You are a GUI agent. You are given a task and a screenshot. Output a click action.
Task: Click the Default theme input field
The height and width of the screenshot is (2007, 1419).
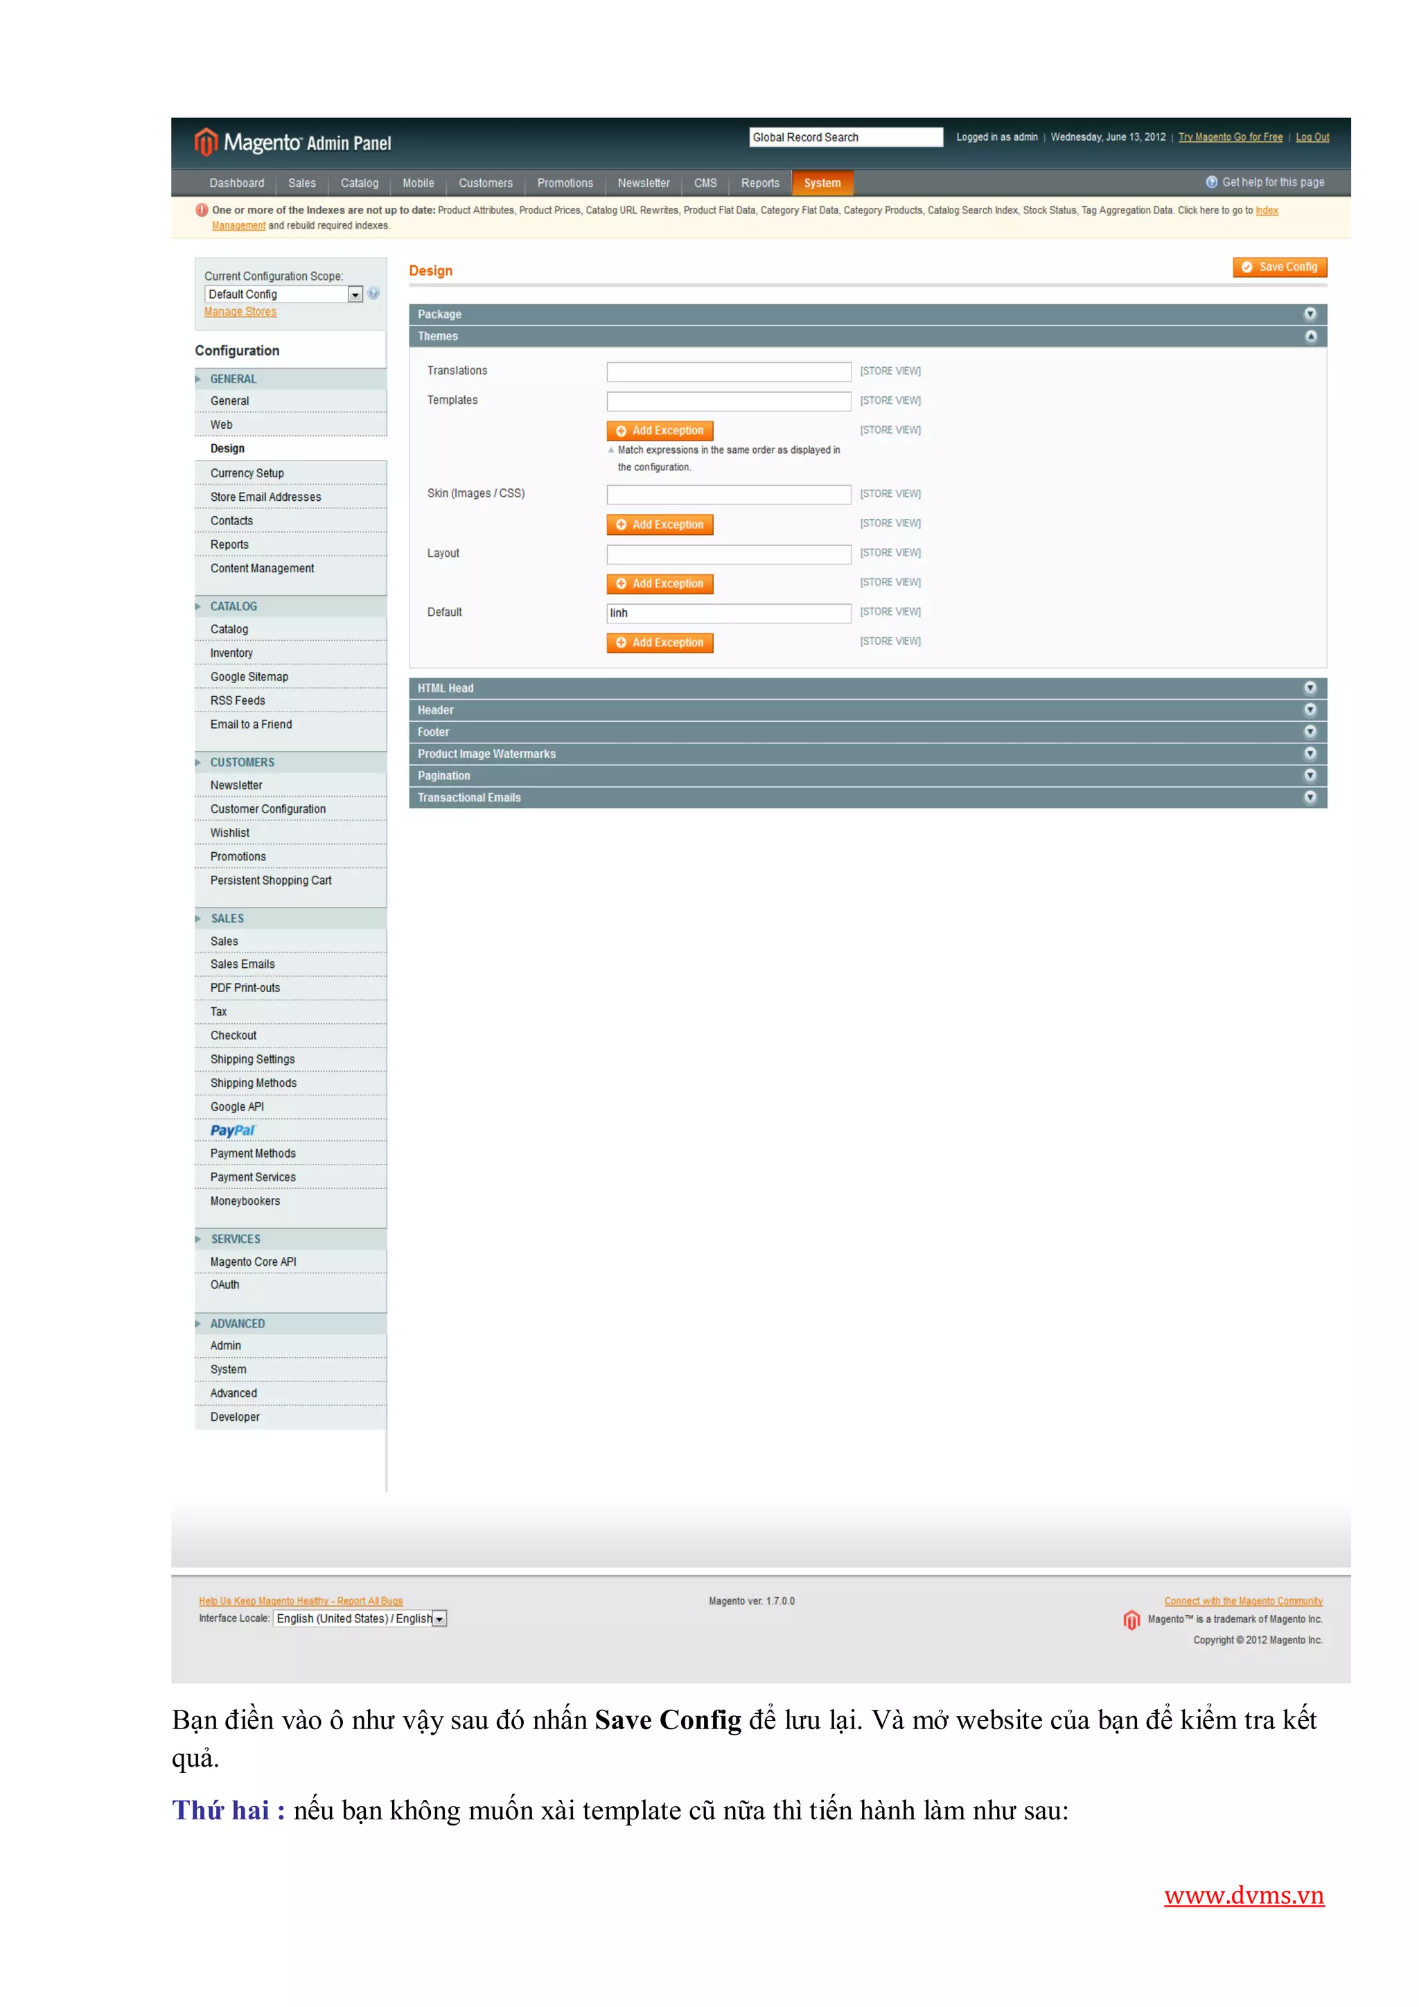[x=728, y=612]
